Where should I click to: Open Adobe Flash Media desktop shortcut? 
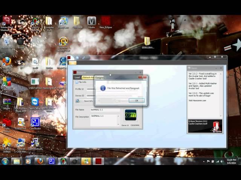pos(7,24)
